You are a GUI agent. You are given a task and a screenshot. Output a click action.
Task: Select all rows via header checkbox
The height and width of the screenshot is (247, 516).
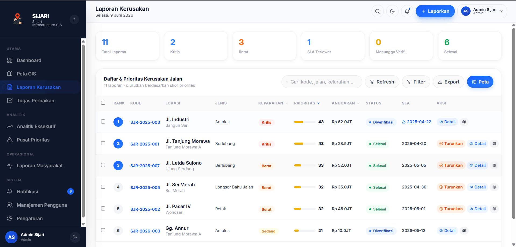(x=103, y=103)
